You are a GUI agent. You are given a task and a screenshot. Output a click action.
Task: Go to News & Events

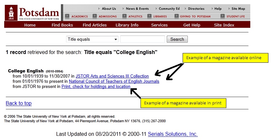[137, 9]
